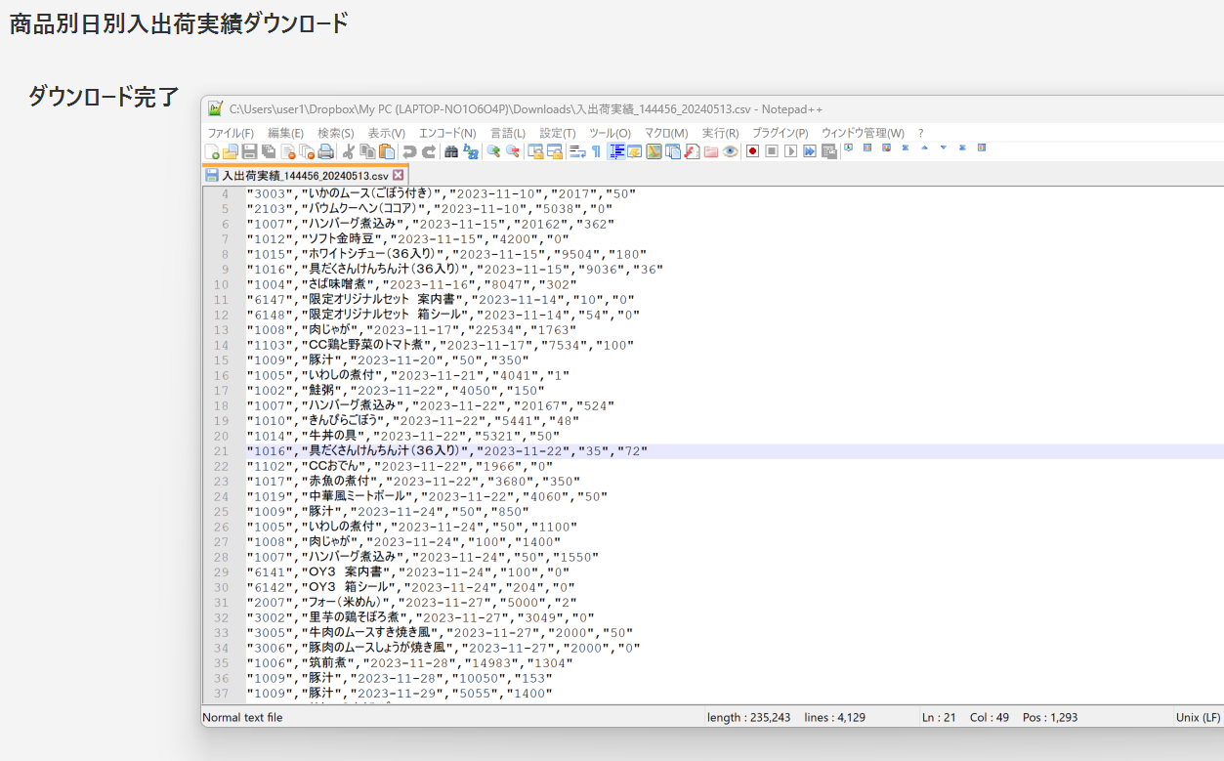Open the Replace dialog from the toolbar
The width and height of the screenshot is (1224, 761).
(x=471, y=151)
